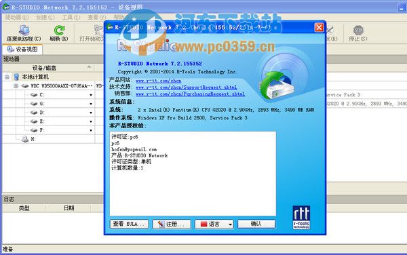The image size is (407, 255).
Task: Click the Stop toolbar icon
Action: tap(358, 30)
